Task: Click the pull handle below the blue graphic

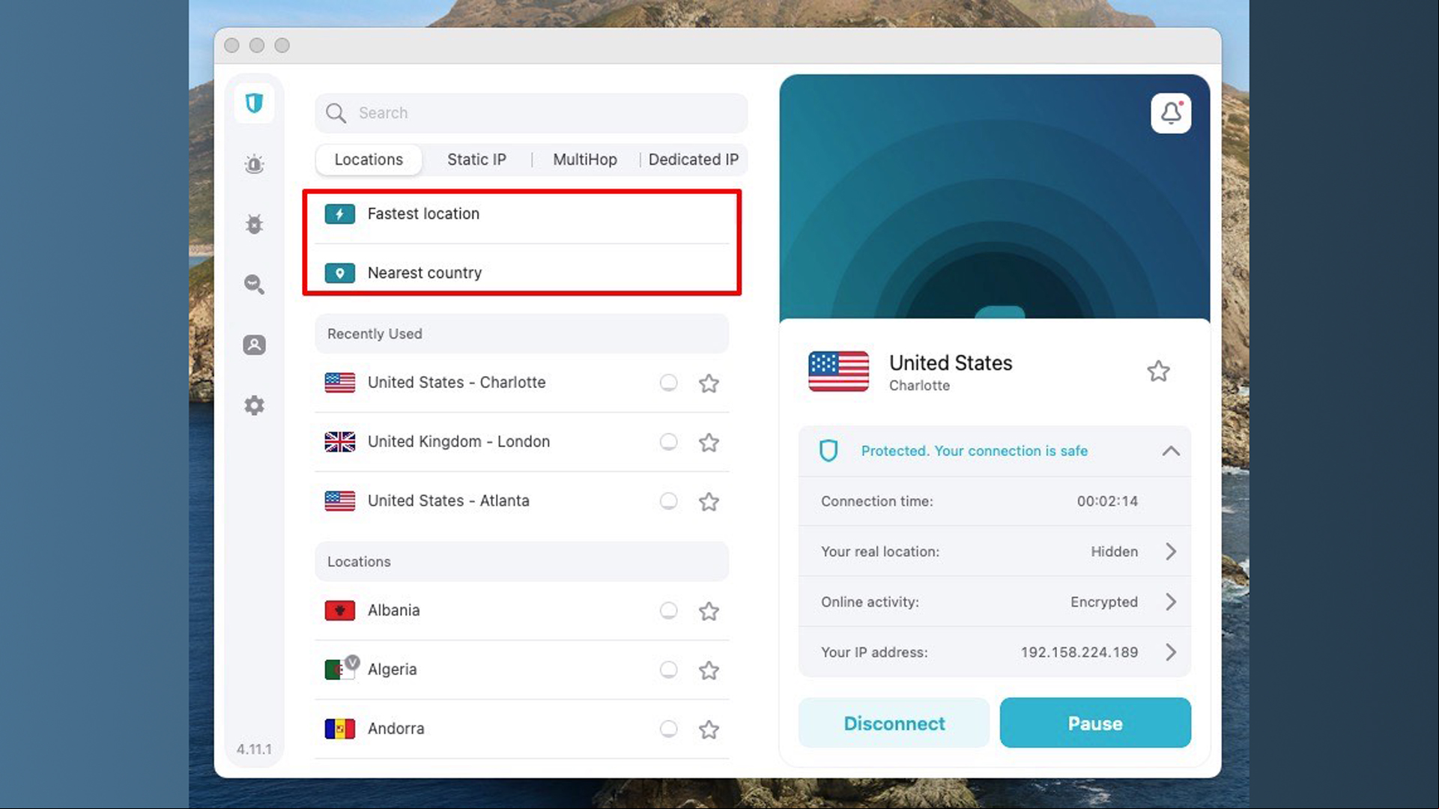Action: (999, 312)
